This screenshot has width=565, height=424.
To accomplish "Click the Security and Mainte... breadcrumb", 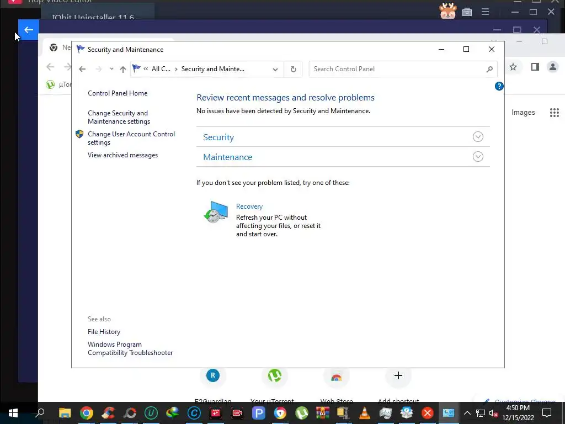I will click(212, 69).
